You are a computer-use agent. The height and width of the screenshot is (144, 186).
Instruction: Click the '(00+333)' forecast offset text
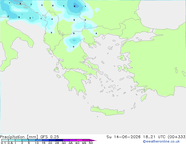(x=177, y=137)
